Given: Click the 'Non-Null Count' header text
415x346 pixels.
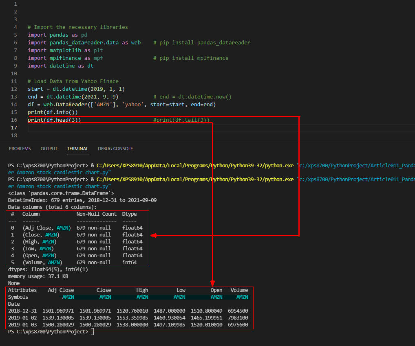Looking at the screenshot, I should 97,214.
